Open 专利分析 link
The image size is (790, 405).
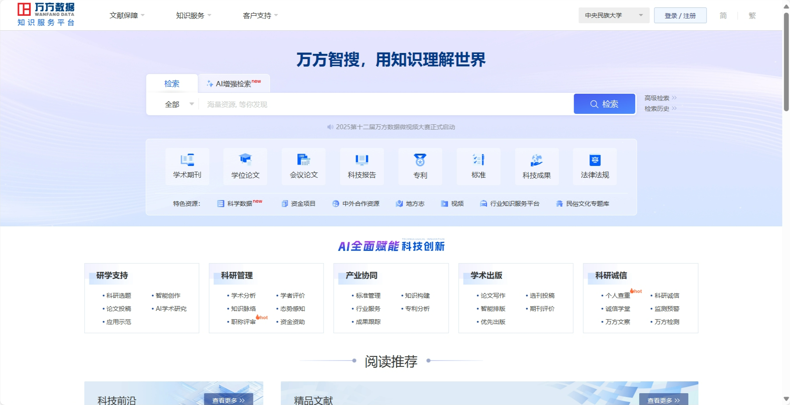pos(417,309)
